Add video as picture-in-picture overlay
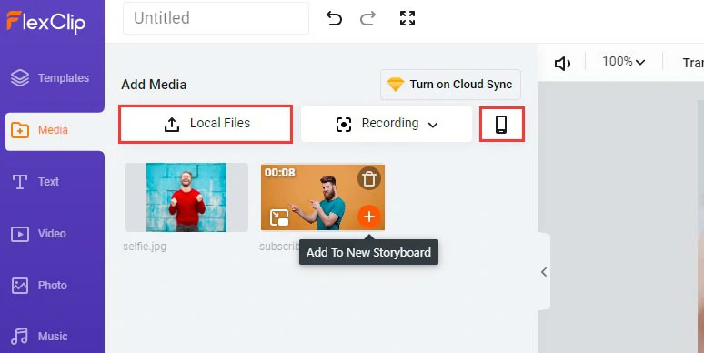Image resolution: width=704 pixels, height=353 pixels. (279, 217)
